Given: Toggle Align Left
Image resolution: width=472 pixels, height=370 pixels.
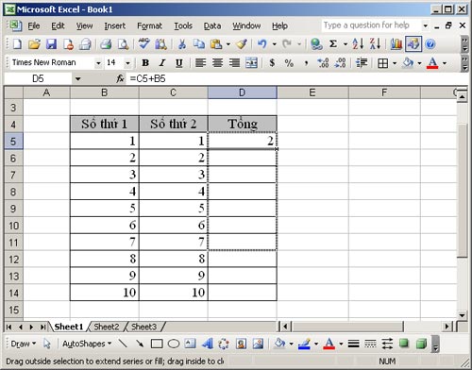Looking at the screenshot, I should click(200, 63).
